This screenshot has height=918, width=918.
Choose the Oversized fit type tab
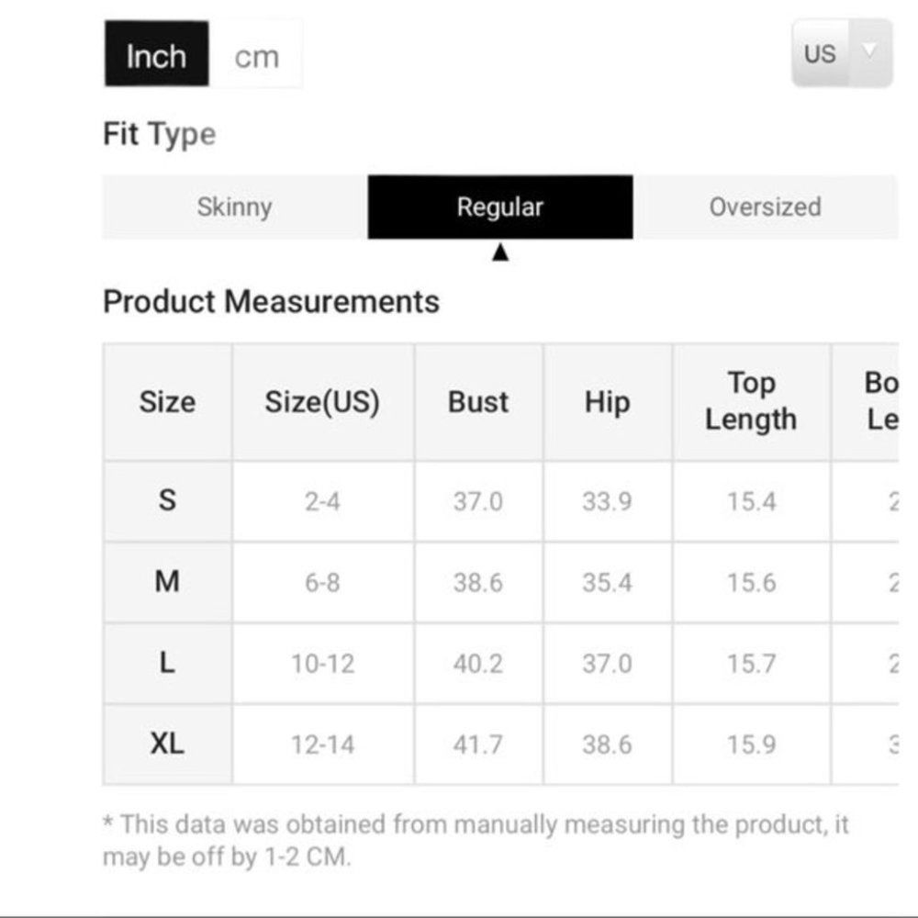(x=765, y=207)
